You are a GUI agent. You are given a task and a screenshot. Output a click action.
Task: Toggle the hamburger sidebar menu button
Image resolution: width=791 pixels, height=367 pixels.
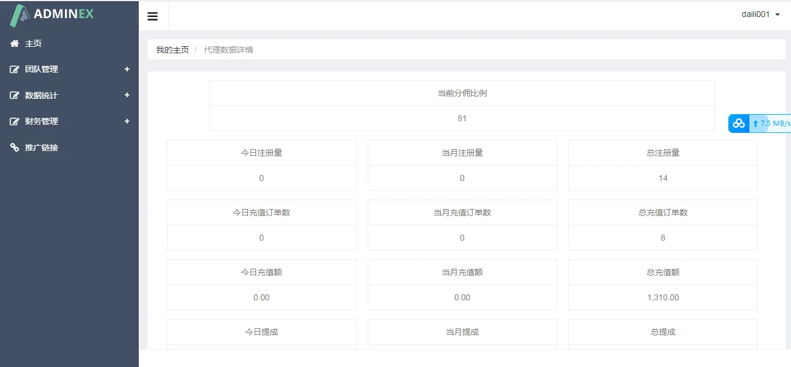click(153, 16)
